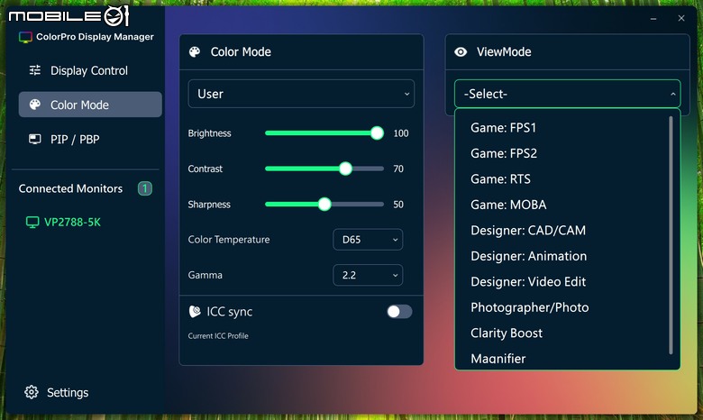The image size is (703, 420).
Task: Click the ViewMode list scrollbar
Action: click(671, 235)
